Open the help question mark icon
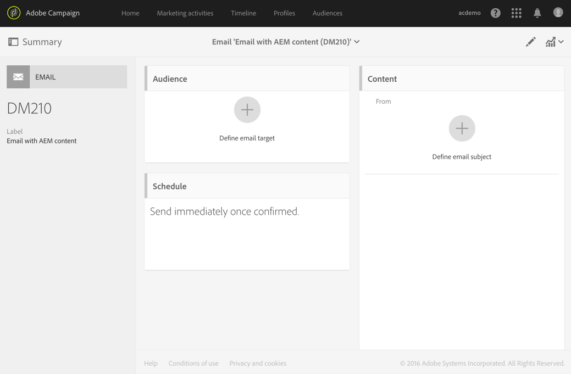571x374 pixels. (x=495, y=13)
